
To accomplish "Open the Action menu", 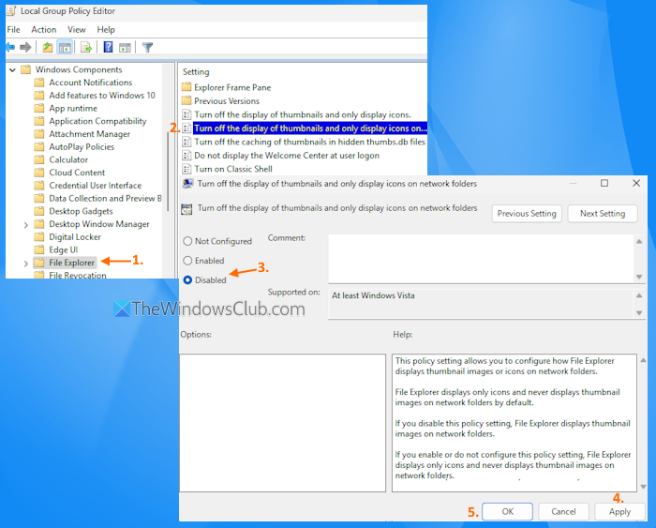I will click(x=43, y=30).
